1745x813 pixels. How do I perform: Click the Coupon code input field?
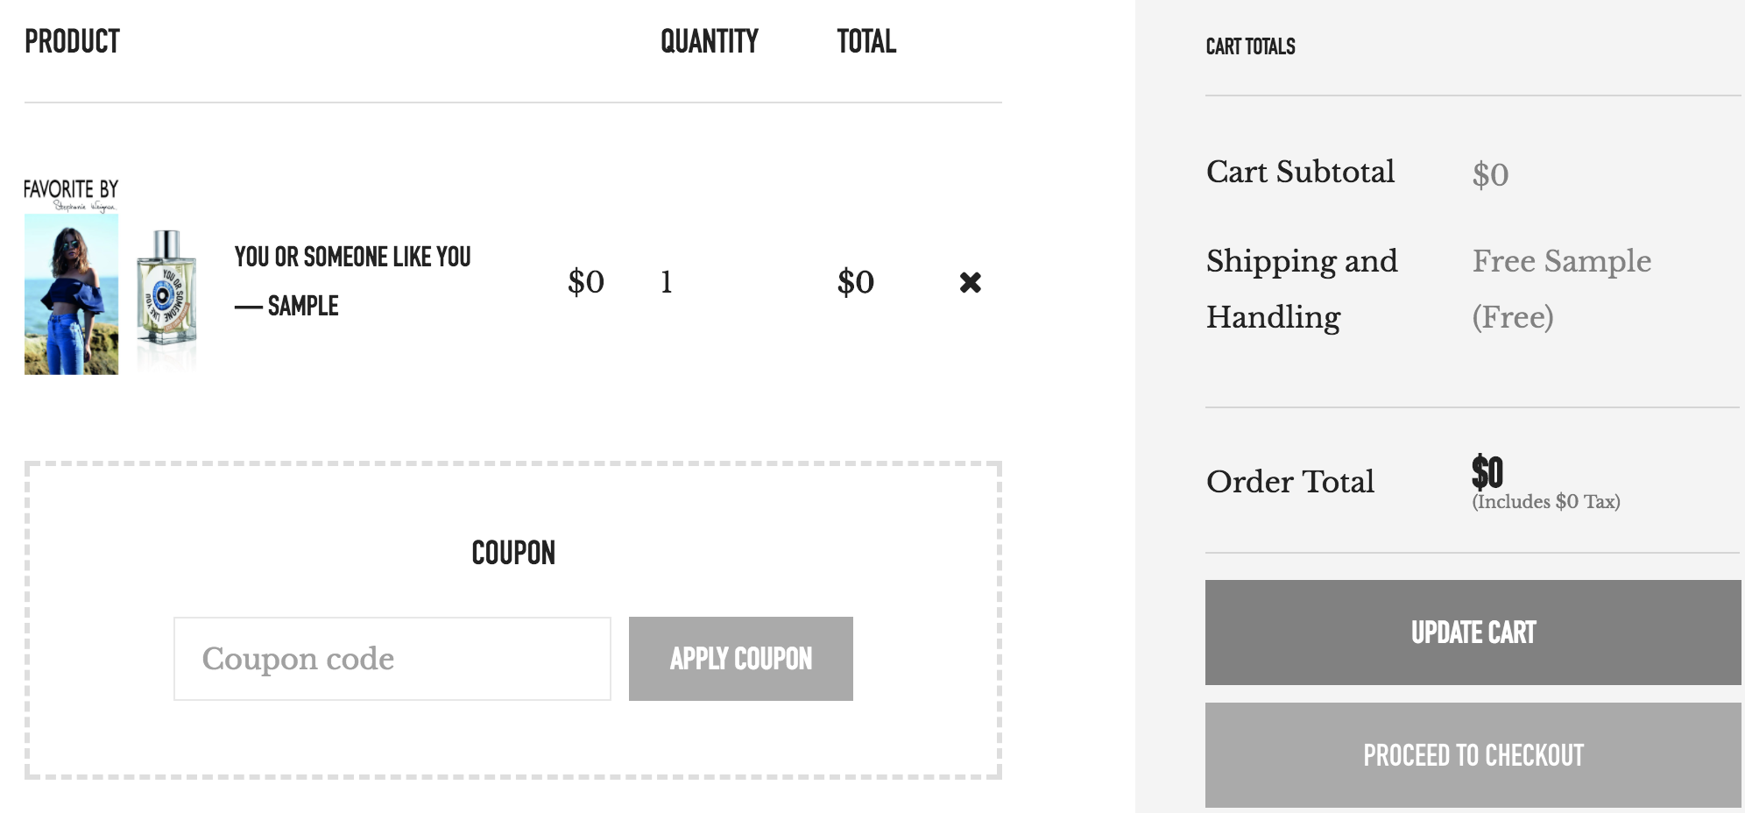(x=392, y=659)
